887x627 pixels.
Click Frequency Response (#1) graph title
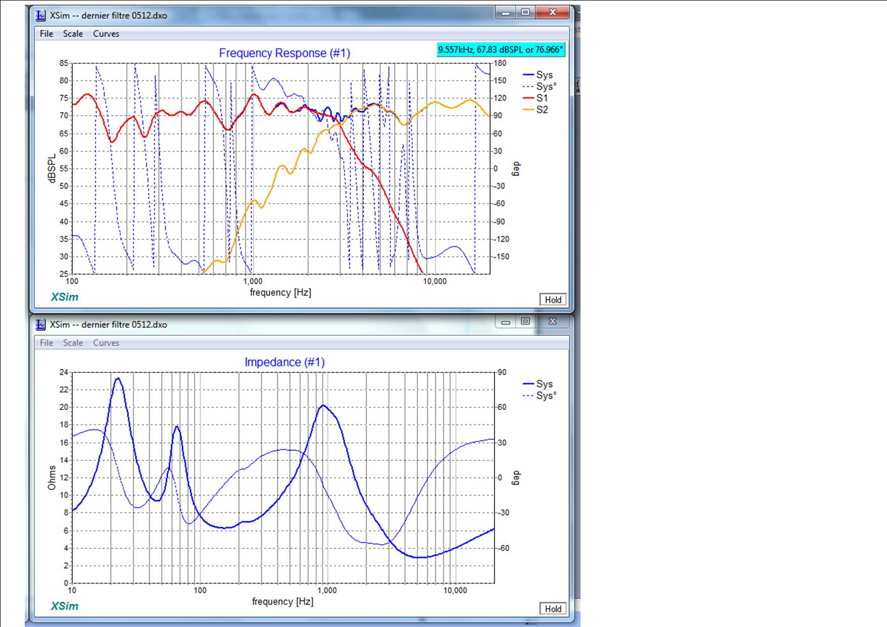tap(285, 53)
